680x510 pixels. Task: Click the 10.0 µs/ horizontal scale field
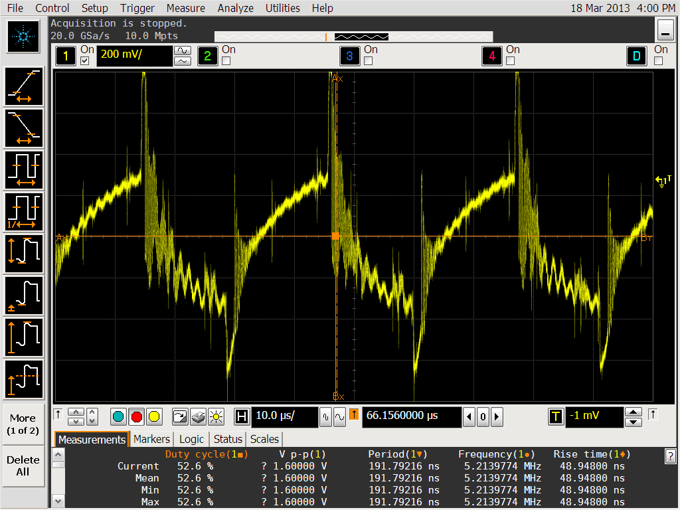[284, 417]
